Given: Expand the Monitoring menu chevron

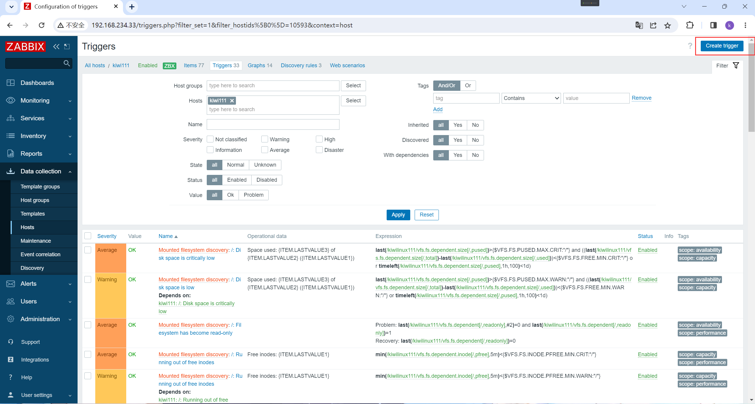Looking at the screenshot, I should [70, 101].
